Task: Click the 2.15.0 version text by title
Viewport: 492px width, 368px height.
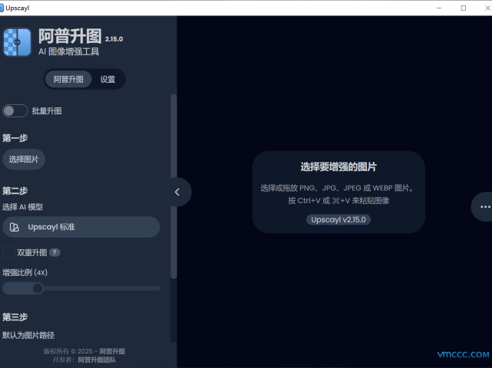Action: [x=114, y=39]
